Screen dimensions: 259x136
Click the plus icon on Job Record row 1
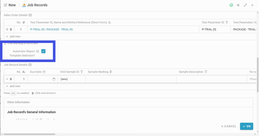[7, 79]
